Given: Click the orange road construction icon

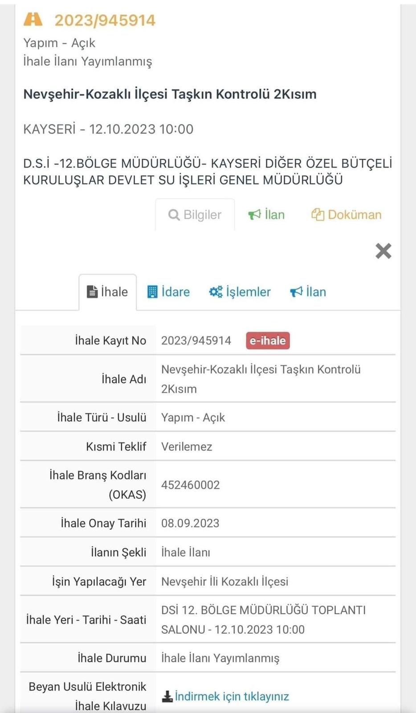Looking at the screenshot, I should click(33, 20).
